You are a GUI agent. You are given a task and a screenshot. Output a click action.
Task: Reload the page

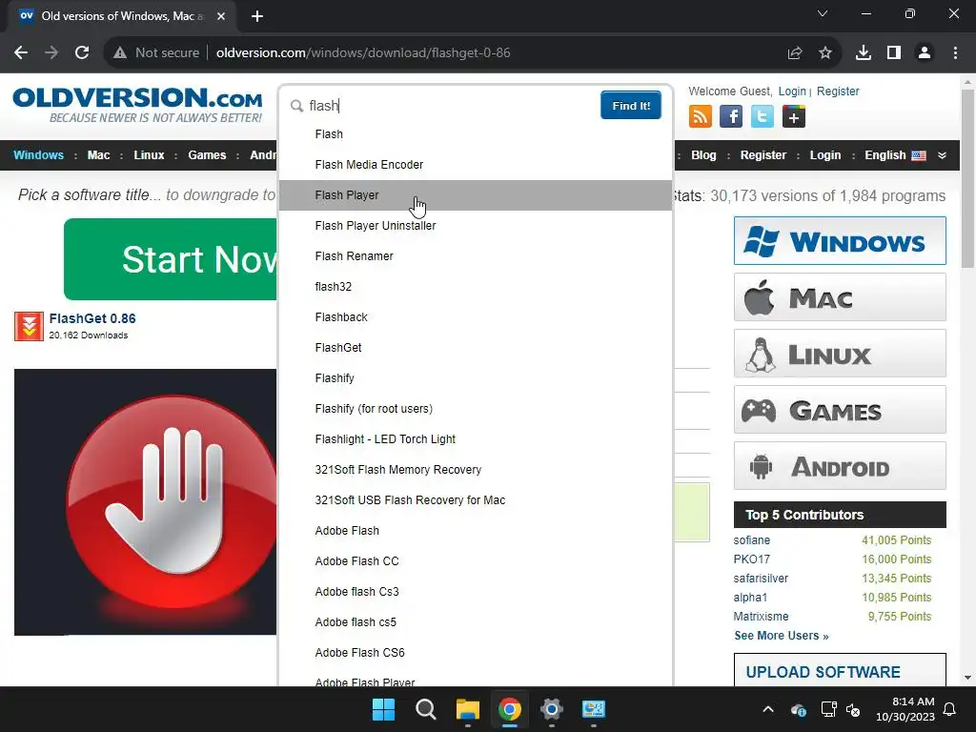coord(82,53)
